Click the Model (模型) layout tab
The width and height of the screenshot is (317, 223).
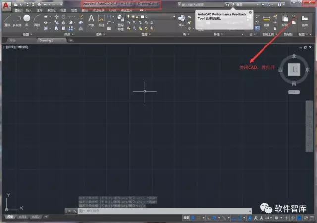point(10,217)
